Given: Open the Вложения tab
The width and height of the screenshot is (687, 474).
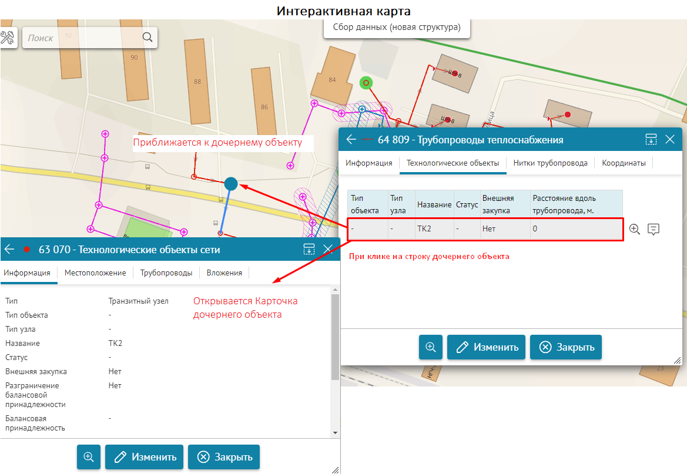Looking at the screenshot, I should 224,273.
